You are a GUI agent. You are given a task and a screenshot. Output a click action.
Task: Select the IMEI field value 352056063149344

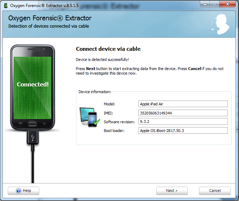coord(183,113)
